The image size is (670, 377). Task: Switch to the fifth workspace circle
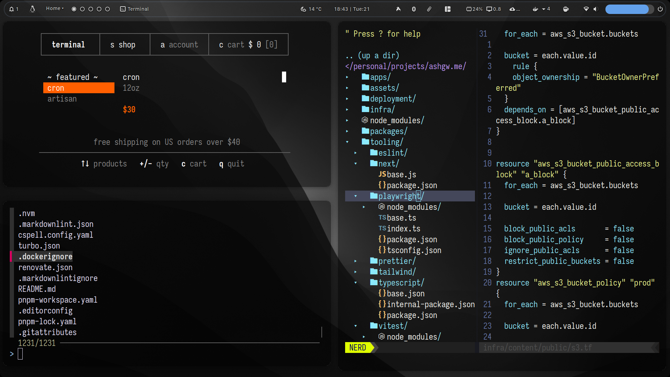pos(107,9)
